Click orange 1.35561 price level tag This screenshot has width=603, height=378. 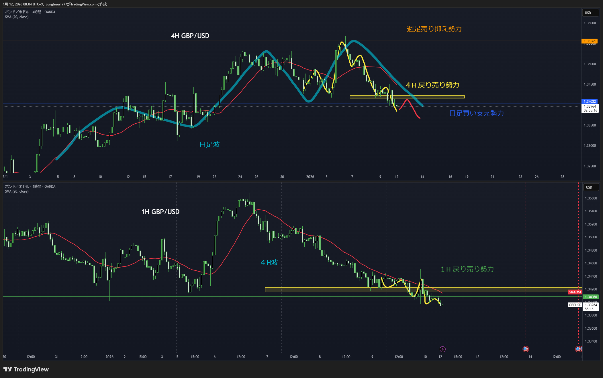click(x=590, y=41)
